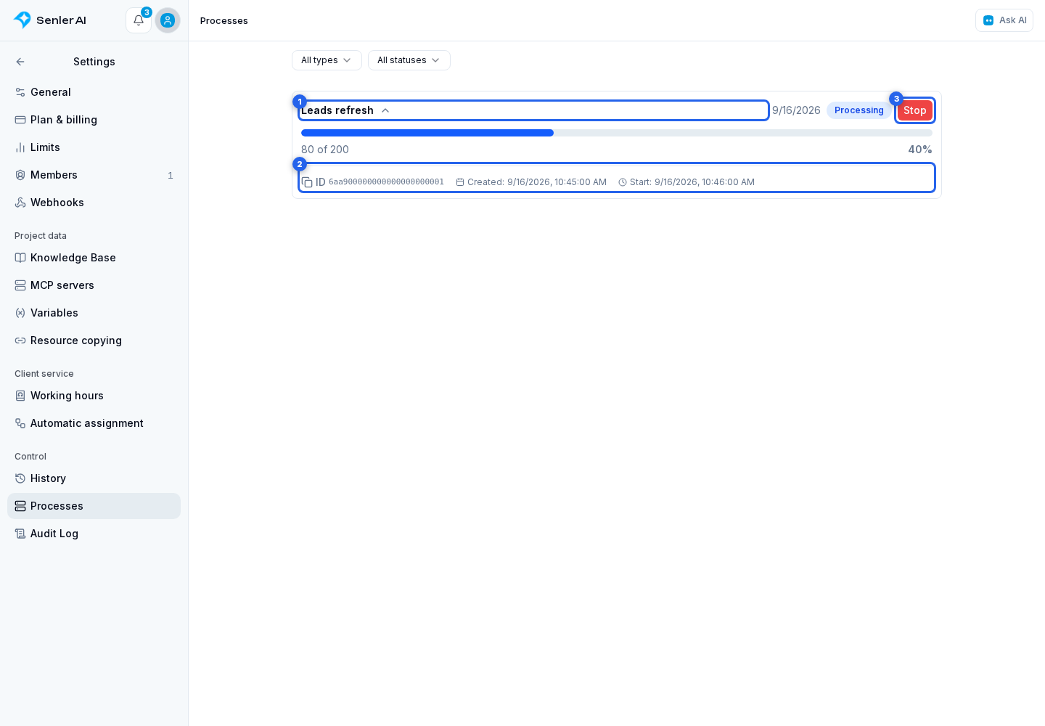
Task: Go to MCP servers
Action: (94, 285)
